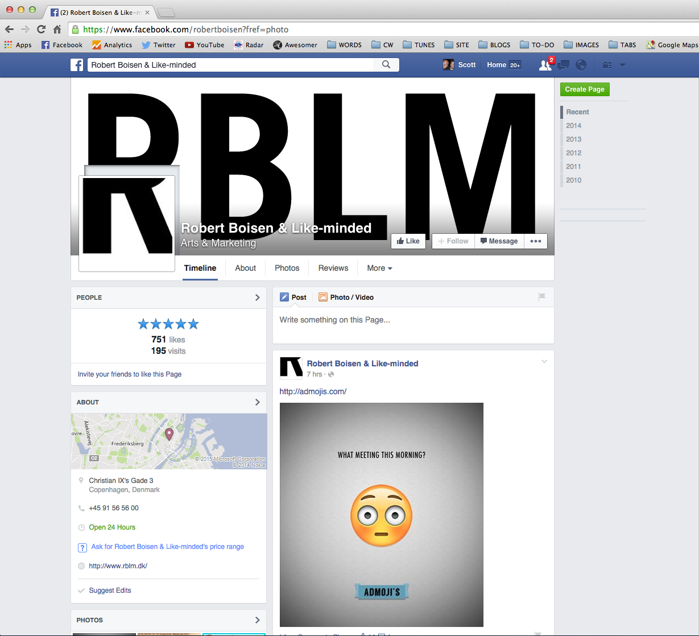Open the Radar bookmark
Image resolution: width=699 pixels, height=636 pixels.
249,45
